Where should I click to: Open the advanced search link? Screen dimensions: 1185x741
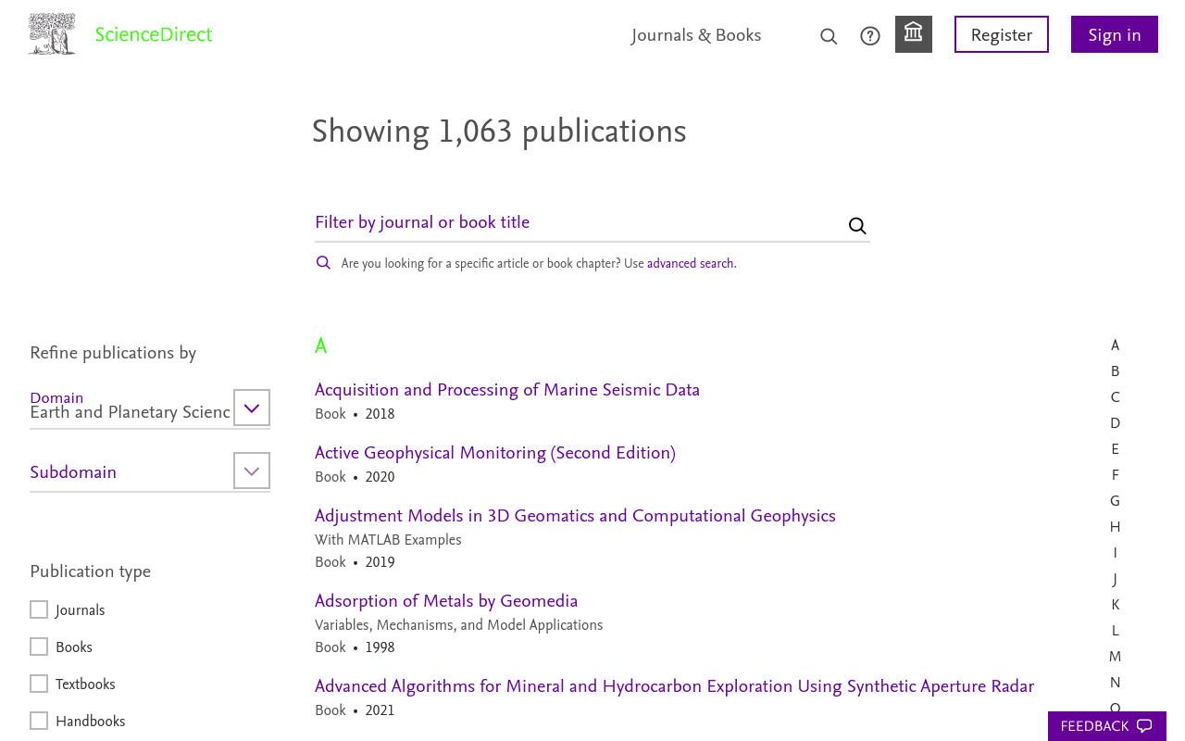coord(690,264)
